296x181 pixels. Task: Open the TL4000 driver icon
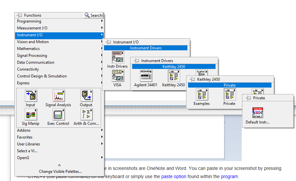pos(201,73)
